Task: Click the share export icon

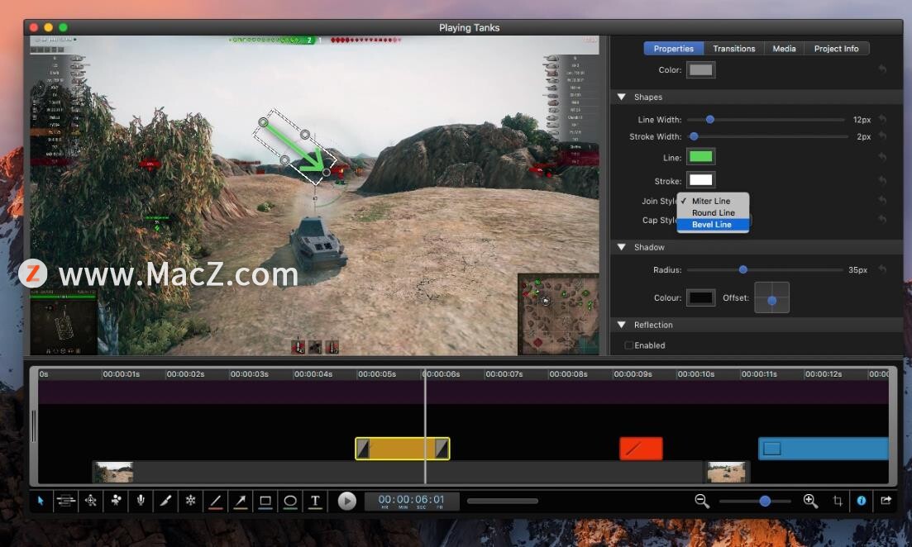Action: (886, 501)
